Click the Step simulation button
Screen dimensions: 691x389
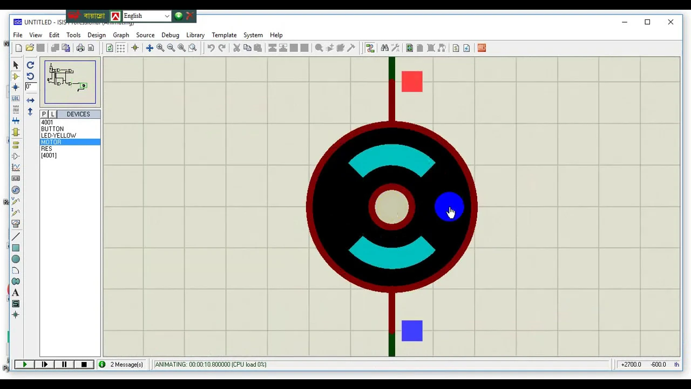[44, 365]
